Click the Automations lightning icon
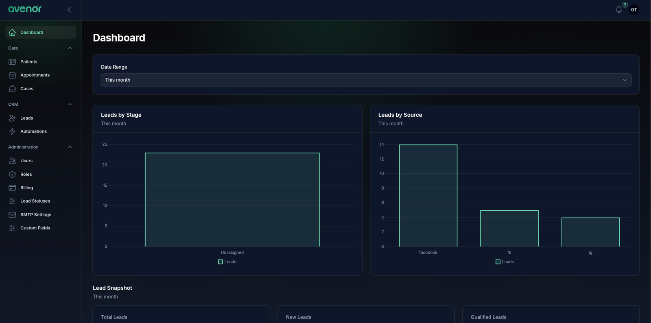Image resolution: width=651 pixels, height=323 pixels. click(12, 131)
